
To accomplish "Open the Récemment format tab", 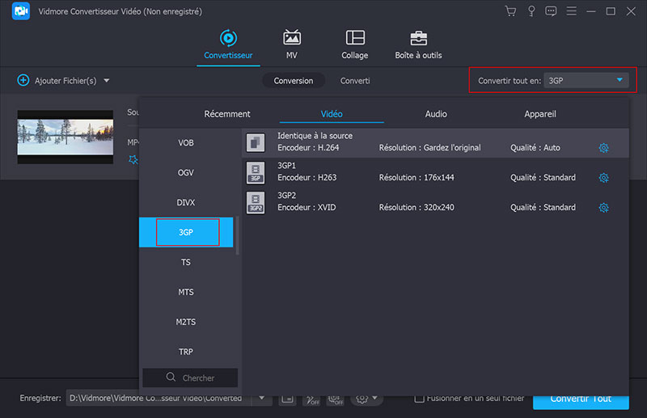I will coord(227,114).
